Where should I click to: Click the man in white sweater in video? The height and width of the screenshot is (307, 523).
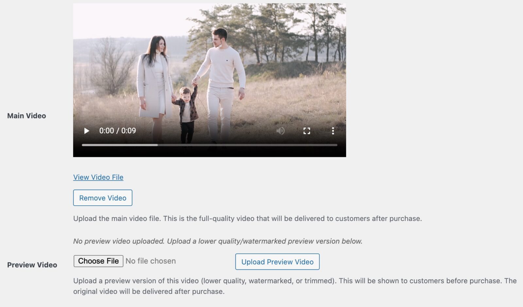pyautogui.click(x=221, y=85)
